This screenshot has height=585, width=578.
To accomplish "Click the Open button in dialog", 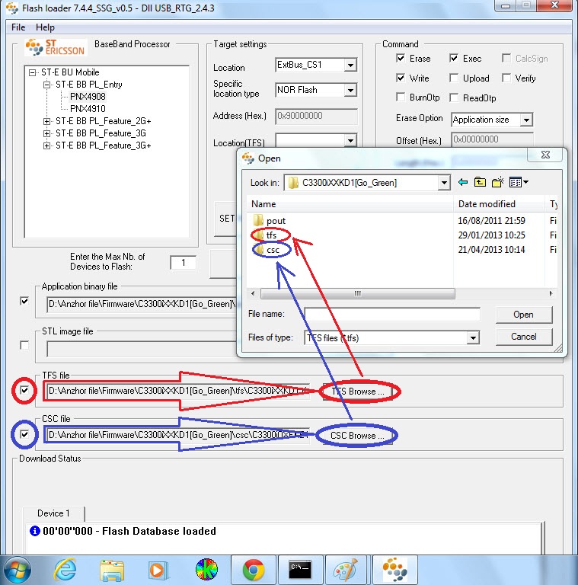I will 524,315.
